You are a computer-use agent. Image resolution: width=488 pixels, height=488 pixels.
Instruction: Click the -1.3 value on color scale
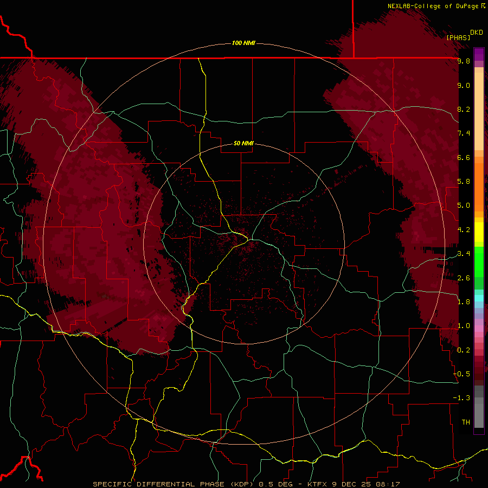tap(461, 398)
